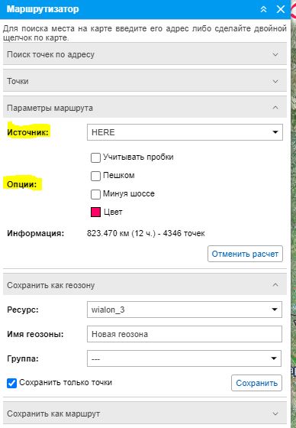The width and height of the screenshot is (296, 428).
Task: Open the Ресурс dropdown showing wialon_3
Action: pos(185,310)
